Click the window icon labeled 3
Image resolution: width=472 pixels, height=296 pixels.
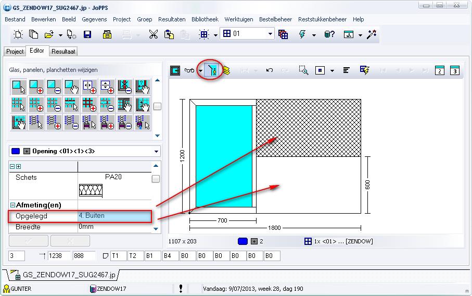point(454,70)
